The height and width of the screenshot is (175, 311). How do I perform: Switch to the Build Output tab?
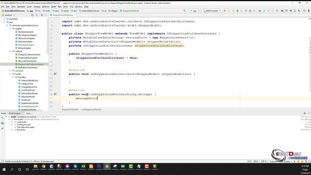[15, 113]
